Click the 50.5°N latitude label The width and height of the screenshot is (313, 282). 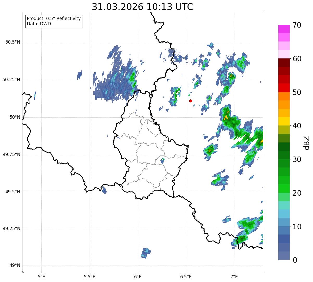(13, 42)
